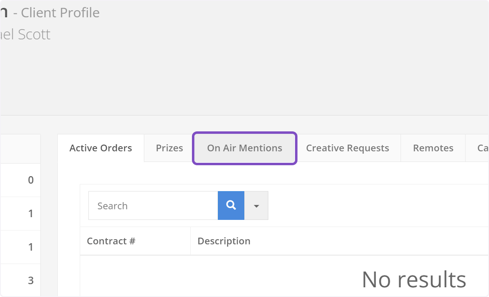Click the No results message area
Screen dimensions: 489x297
[413, 279]
